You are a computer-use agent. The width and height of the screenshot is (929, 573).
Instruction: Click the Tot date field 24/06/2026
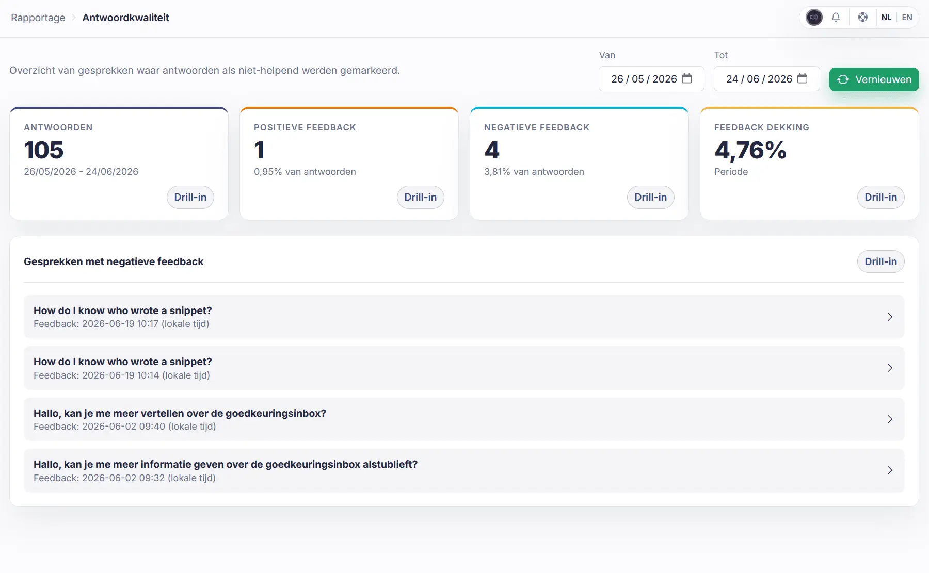pyautogui.click(x=766, y=79)
